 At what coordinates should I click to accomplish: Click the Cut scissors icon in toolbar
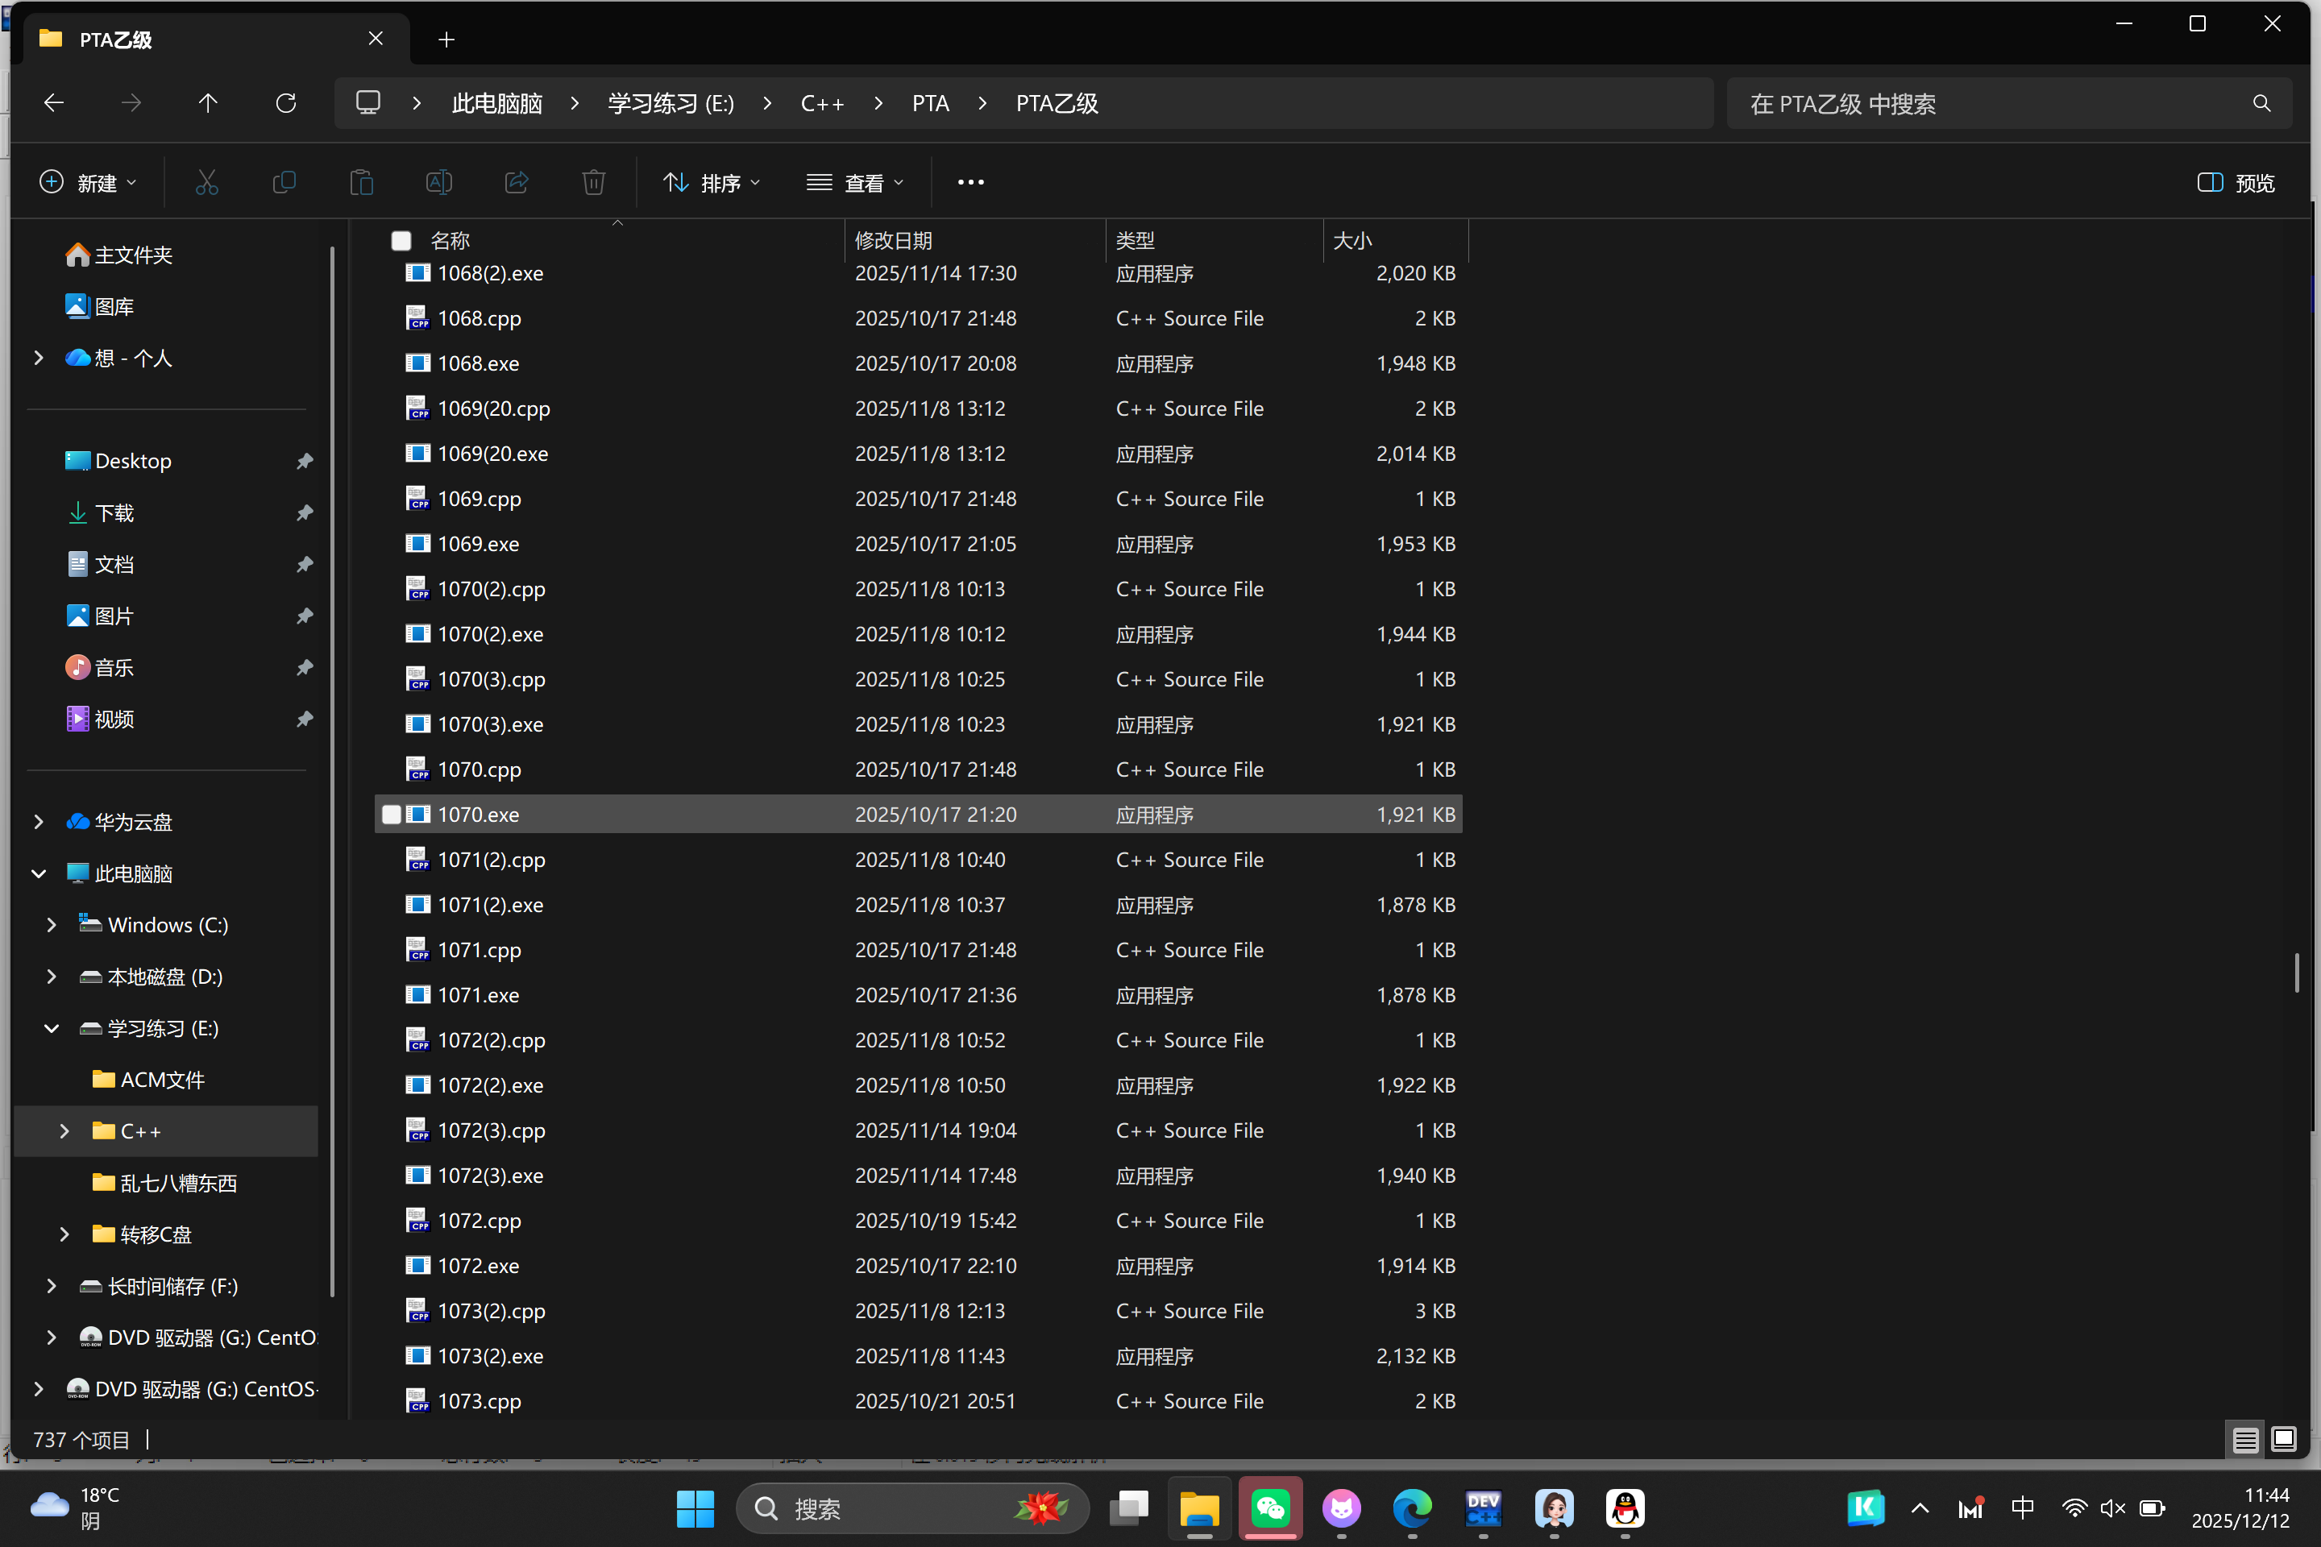(206, 183)
